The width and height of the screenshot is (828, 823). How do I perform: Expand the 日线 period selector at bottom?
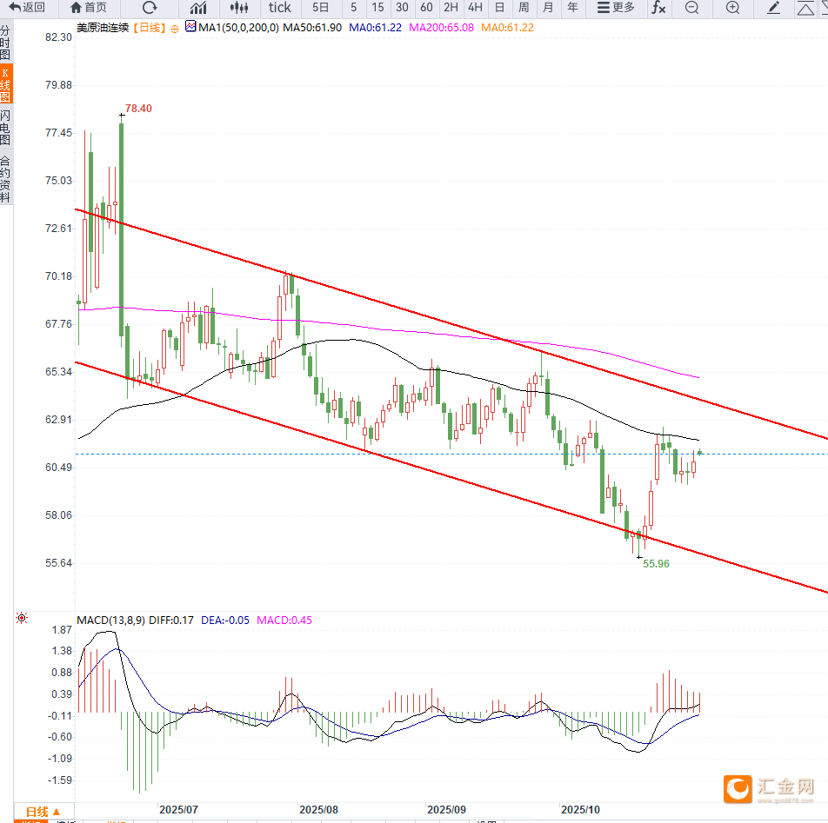point(43,812)
